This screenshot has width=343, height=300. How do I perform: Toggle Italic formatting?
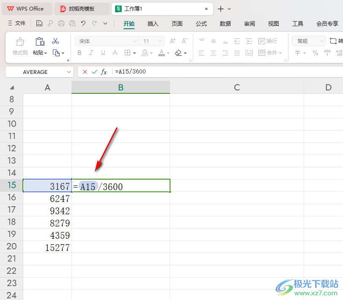tap(91, 53)
